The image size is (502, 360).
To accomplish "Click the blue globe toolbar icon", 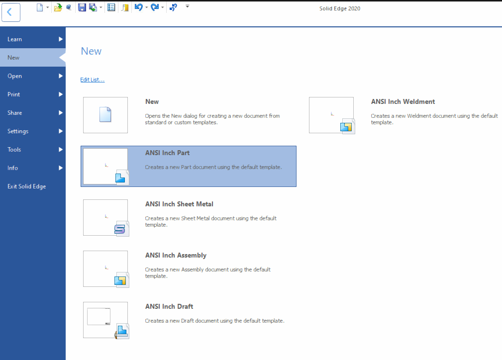I will [69, 7].
